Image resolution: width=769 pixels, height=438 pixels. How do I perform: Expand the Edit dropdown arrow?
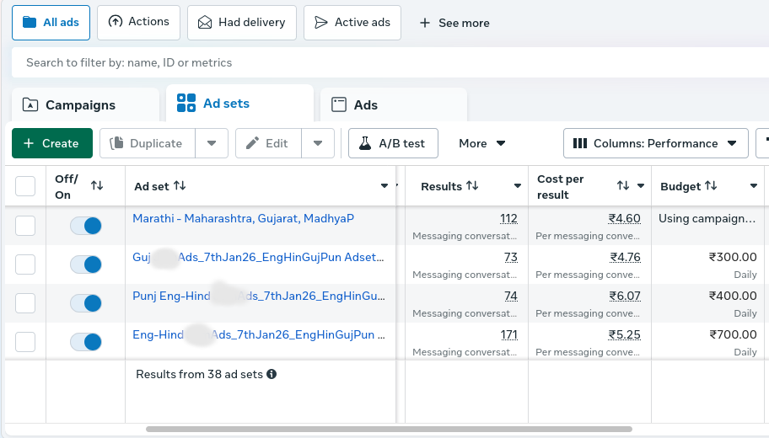(318, 143)
